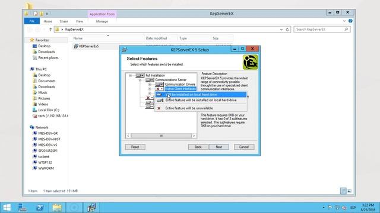This screenshot has height=213, width=380.
Task: Select Full Installation feature label
Action: pos(155,76)
